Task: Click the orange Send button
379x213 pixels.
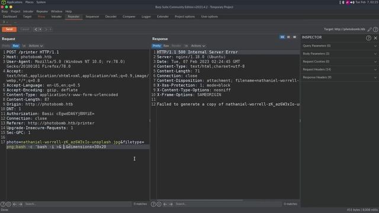Action: pyautogui.click(x=9, y=29)
